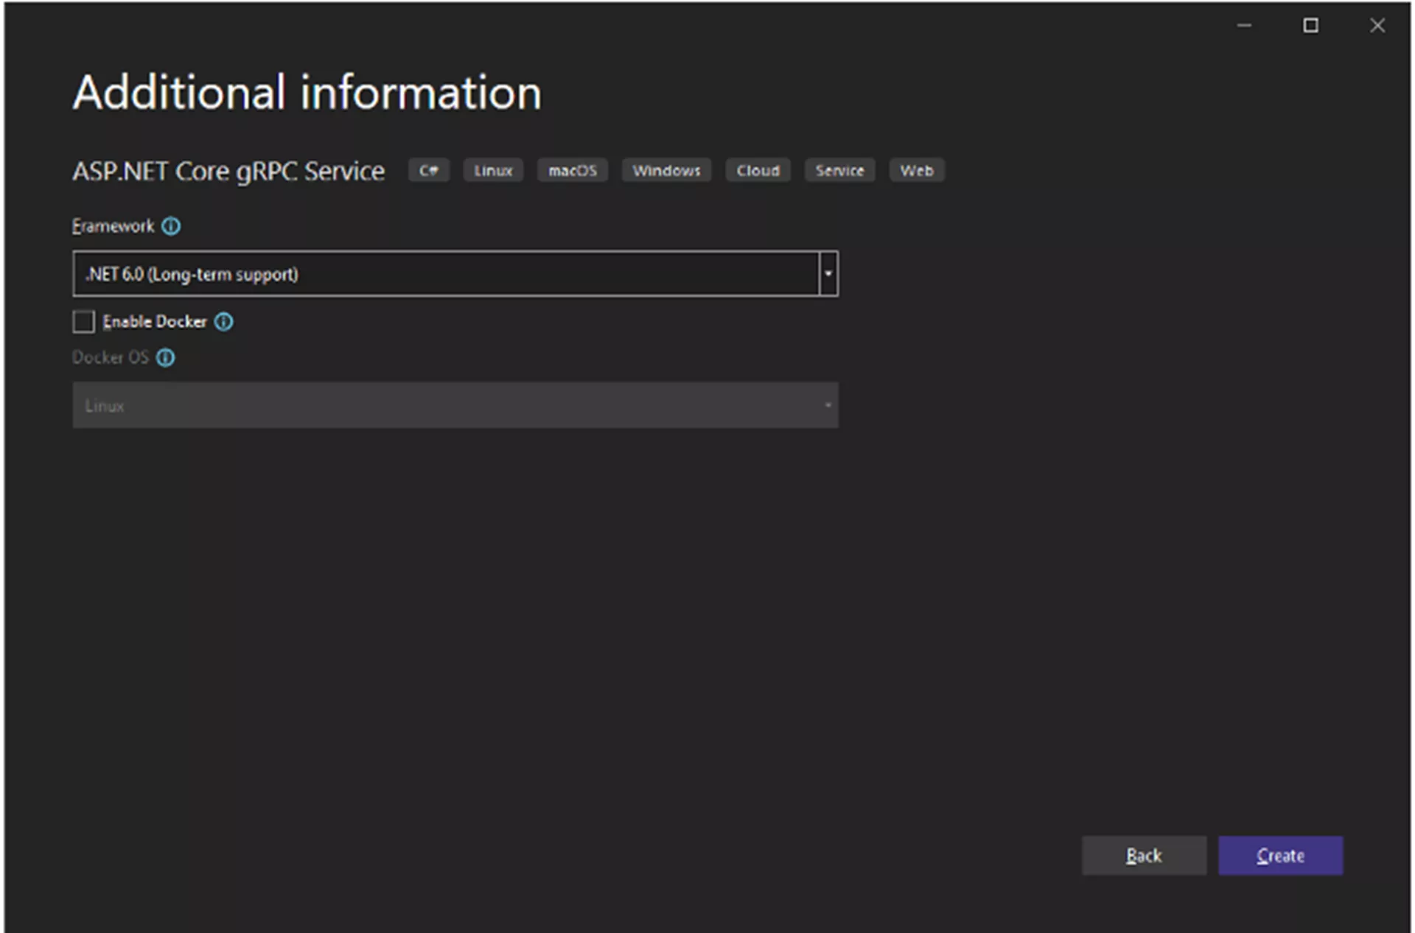The image size is (1415, 933).
Task: Select the Web tag
Action: pos(917,170)
